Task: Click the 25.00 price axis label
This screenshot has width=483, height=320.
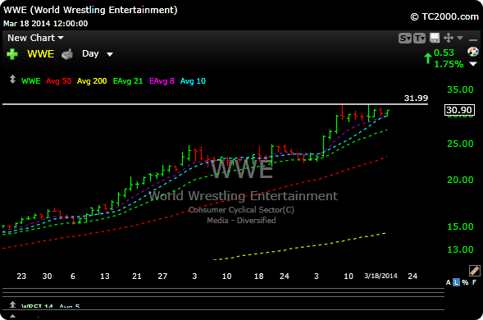Action: [460, 144]
